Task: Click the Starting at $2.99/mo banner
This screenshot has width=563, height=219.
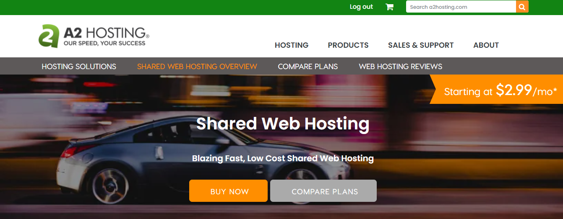Action: pos(496,89)
